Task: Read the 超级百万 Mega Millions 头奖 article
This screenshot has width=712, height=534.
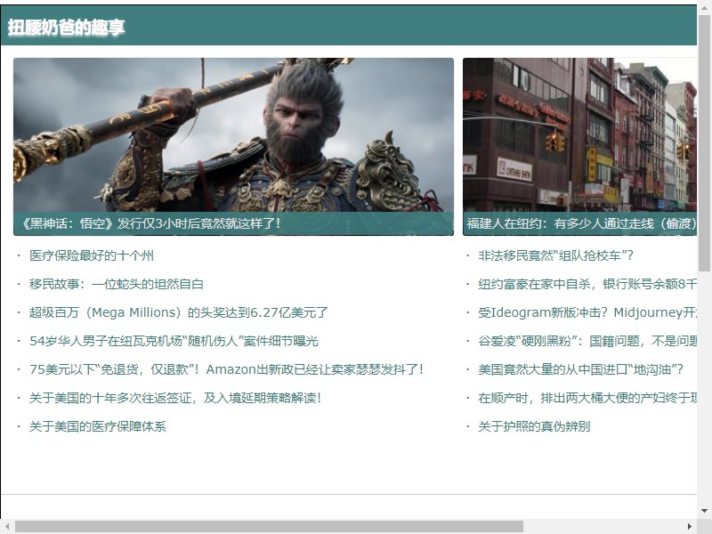Action: point(179,312)
